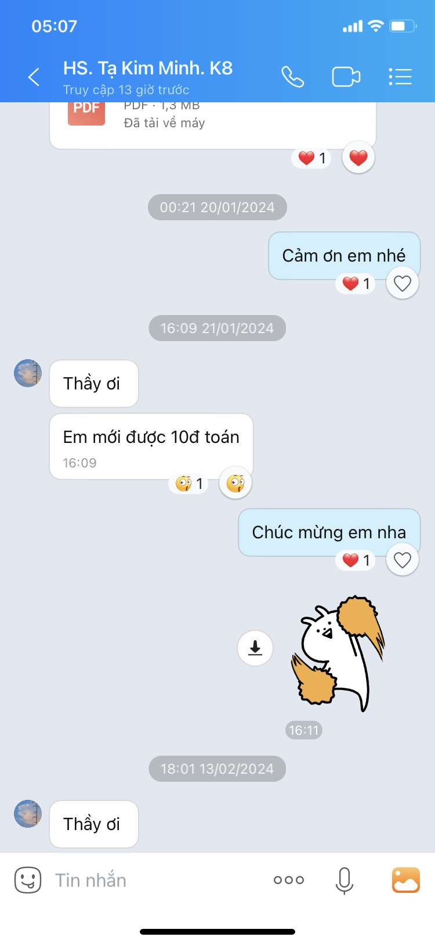Open the conversation options list menu
Image resolution: width=435 pixels, height=944 pixels.
point(400,77)
